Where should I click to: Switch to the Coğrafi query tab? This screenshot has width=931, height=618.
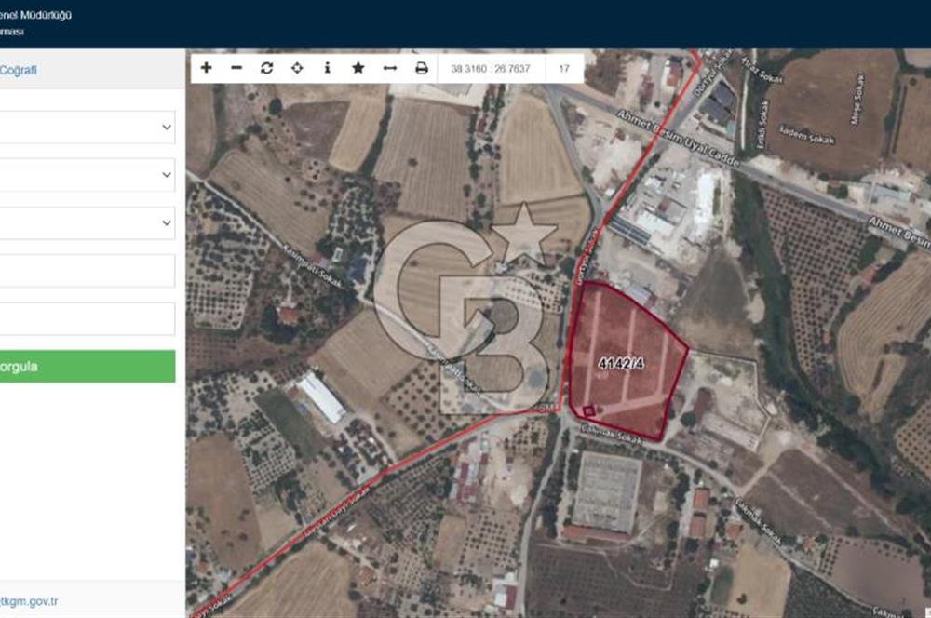coord(19,68)
